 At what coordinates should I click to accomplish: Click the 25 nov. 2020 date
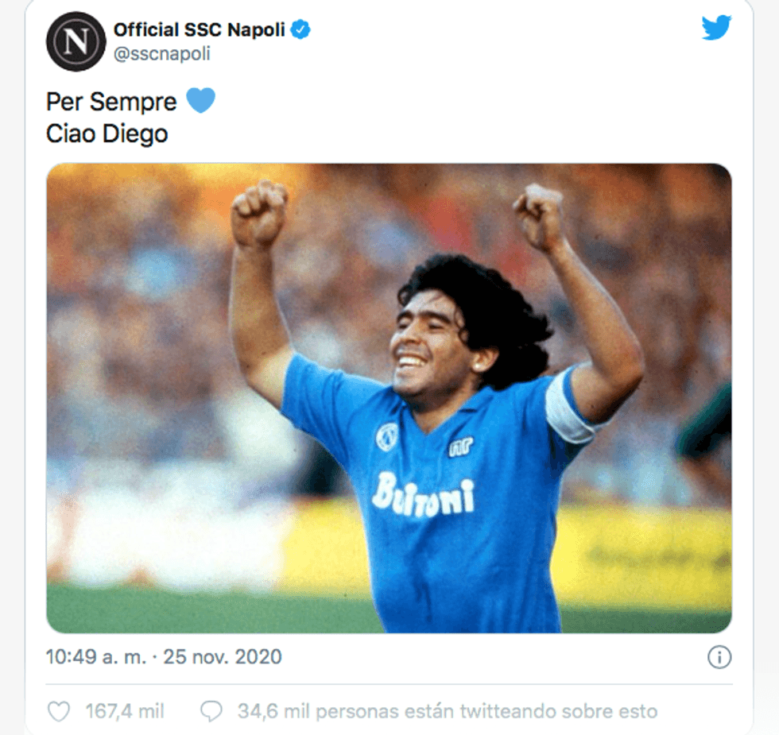[x=223, y=657]
